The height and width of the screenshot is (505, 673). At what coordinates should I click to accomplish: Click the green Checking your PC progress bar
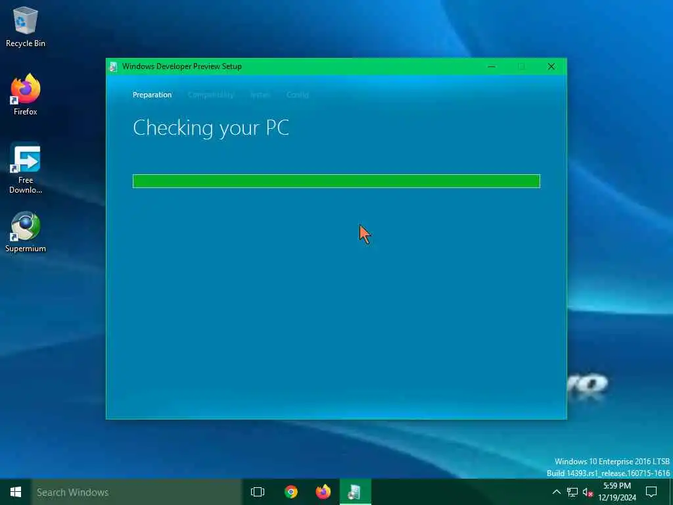336,181
